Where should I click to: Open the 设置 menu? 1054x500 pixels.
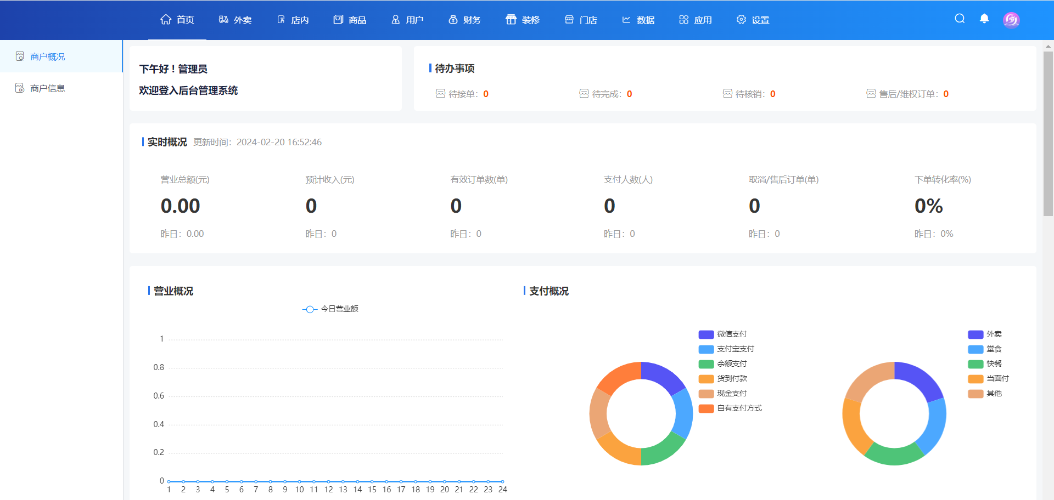[753, 20]
